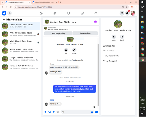
Task: Click the Facebook search magnifier icon
Action: (10, 13)
